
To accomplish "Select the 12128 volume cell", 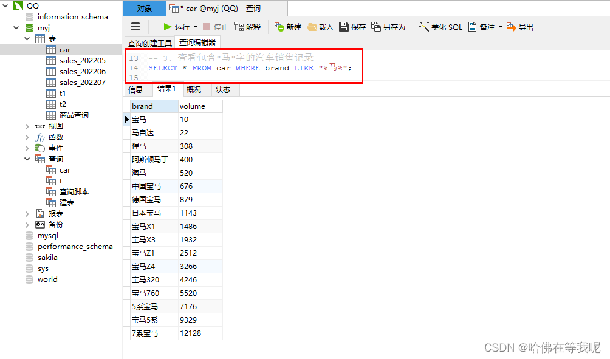I will click(x=200, y=333).
